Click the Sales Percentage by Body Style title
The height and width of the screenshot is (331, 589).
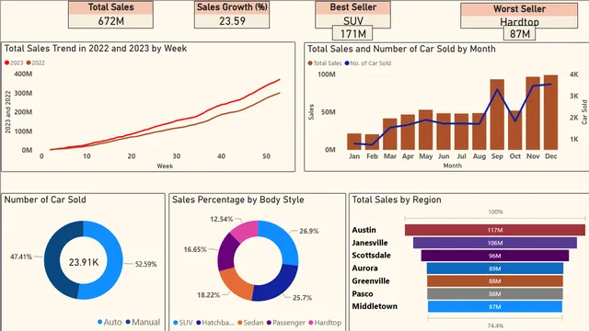click(237, 200)
